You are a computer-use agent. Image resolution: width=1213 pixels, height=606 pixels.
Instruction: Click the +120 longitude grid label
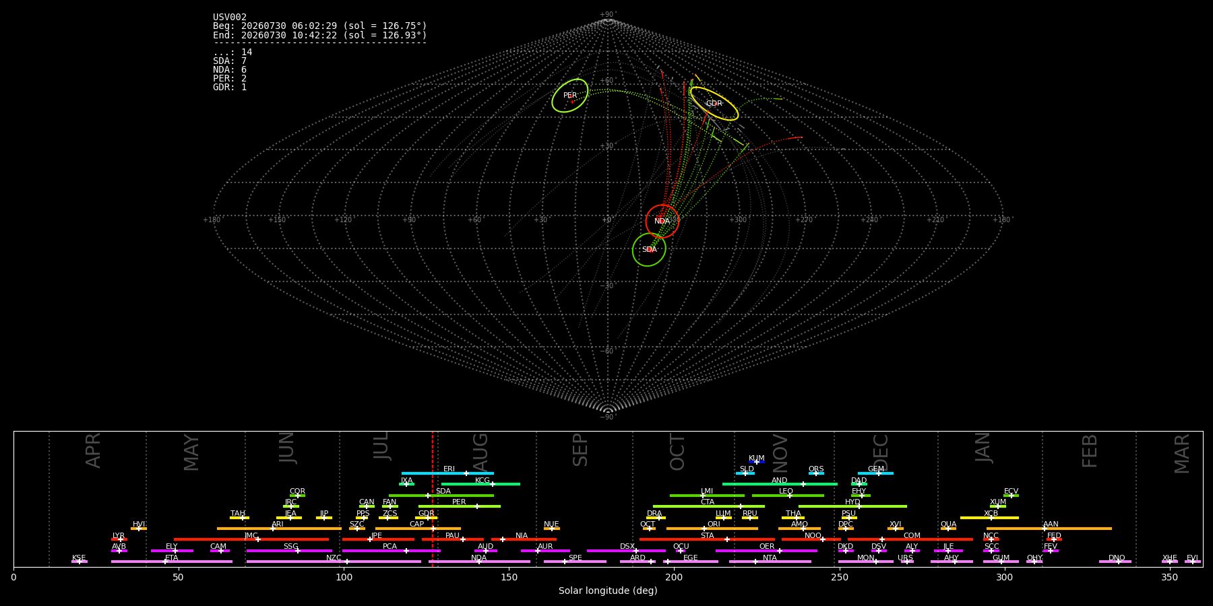pos(343,220)
